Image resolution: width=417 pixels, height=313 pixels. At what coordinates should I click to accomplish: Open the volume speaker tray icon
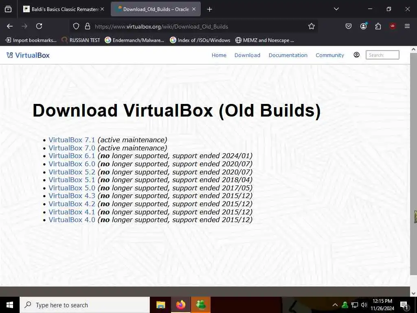click(364, 305)
